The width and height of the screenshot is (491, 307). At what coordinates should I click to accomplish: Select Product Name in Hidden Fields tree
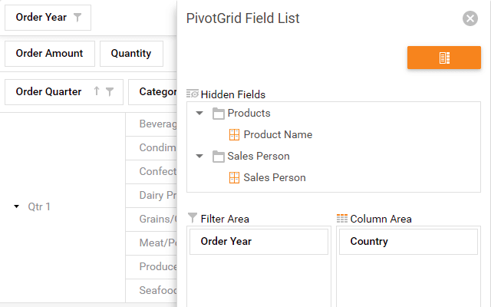(278, 135)
